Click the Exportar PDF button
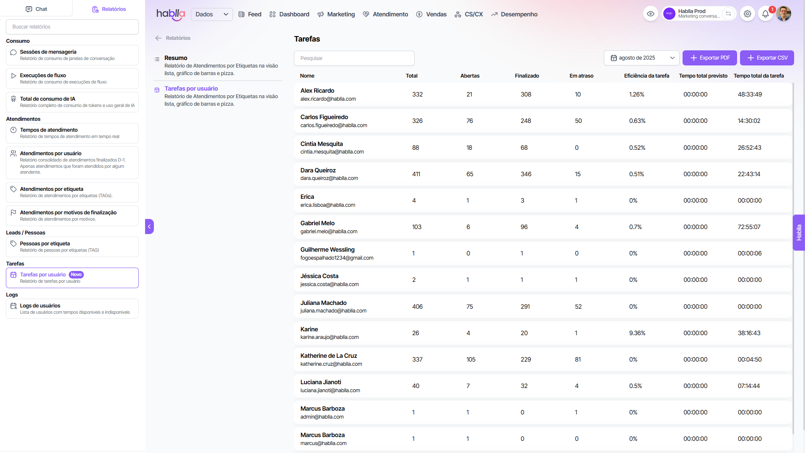This screenshot has height=453, width=805. coord(709,58)
